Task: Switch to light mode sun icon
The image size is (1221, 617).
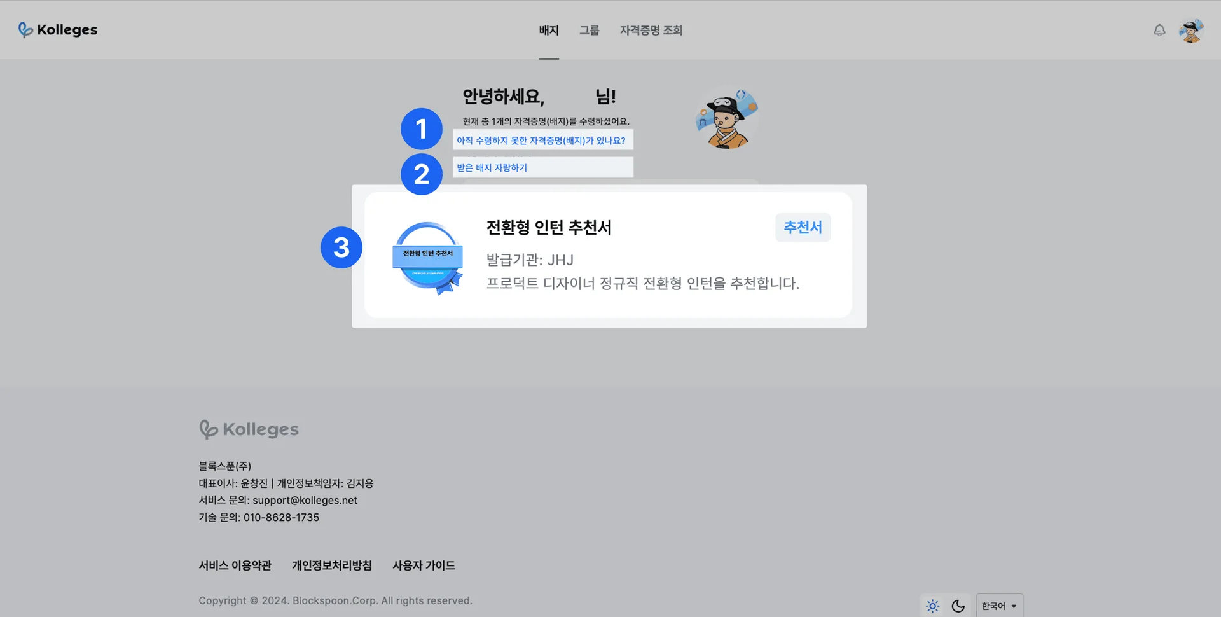Action: tap(932, 606)
